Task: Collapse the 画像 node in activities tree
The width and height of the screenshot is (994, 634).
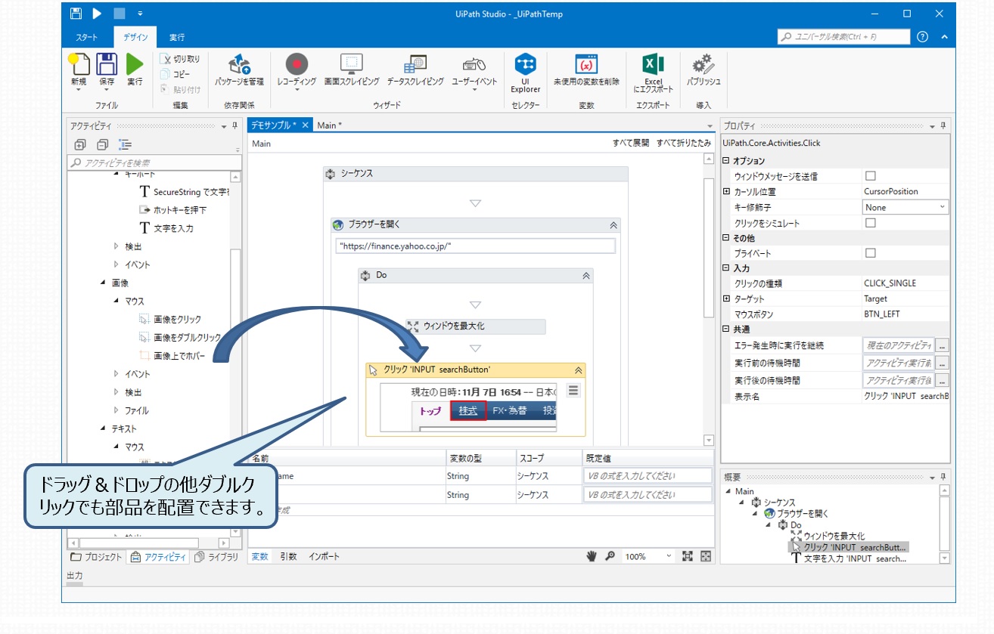Action: [x=104, y=283]
